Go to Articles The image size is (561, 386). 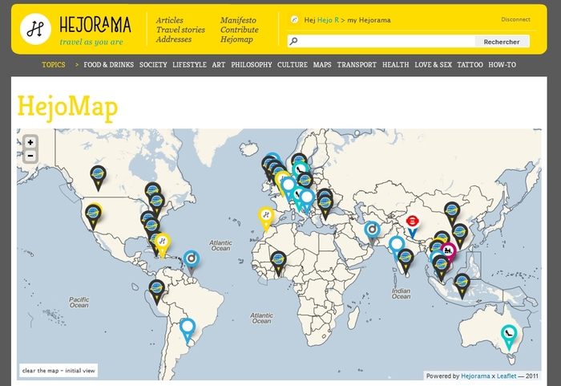(x=170, y=20)
